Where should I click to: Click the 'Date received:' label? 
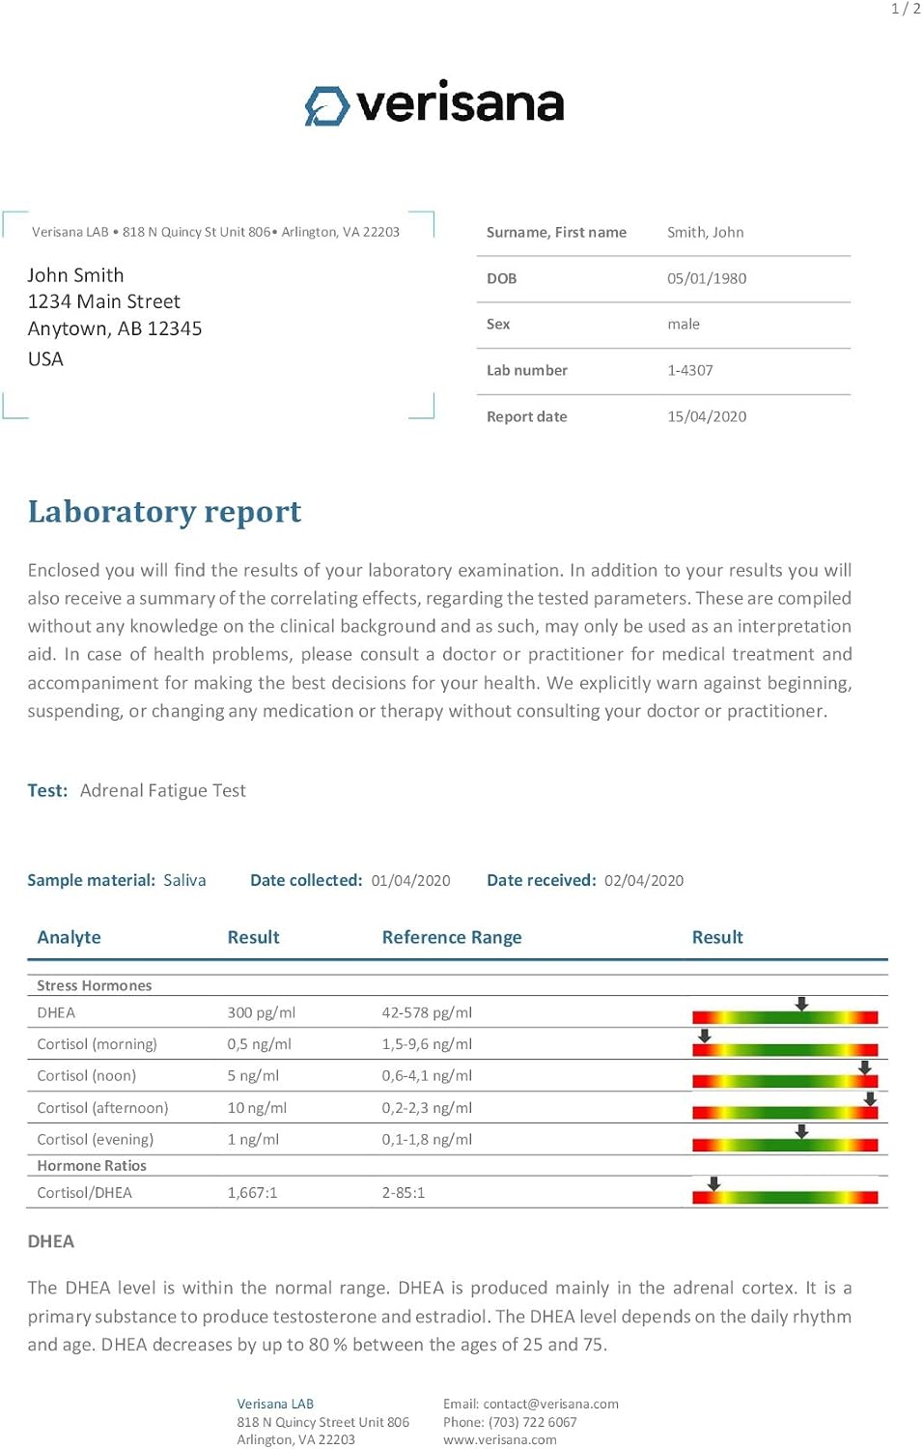(x=542, y=880)
